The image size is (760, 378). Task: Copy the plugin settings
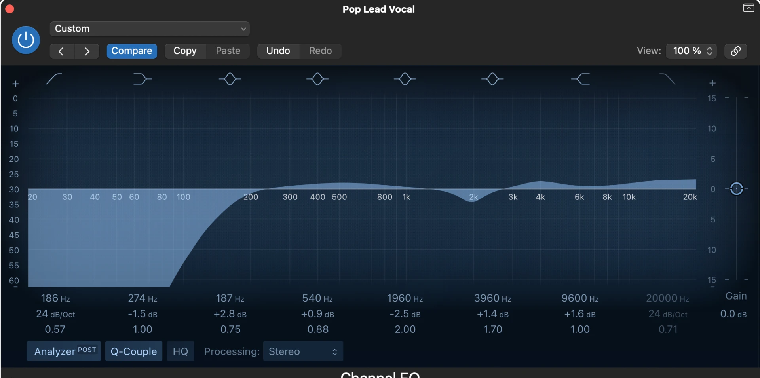pos(185,51)
